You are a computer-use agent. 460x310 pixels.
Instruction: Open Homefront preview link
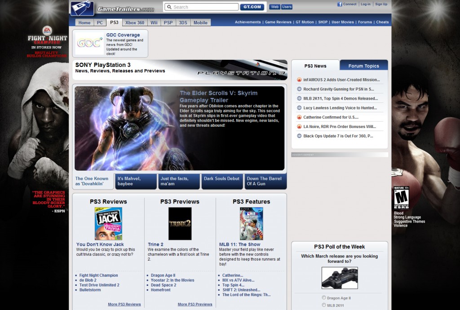[160, 290]
